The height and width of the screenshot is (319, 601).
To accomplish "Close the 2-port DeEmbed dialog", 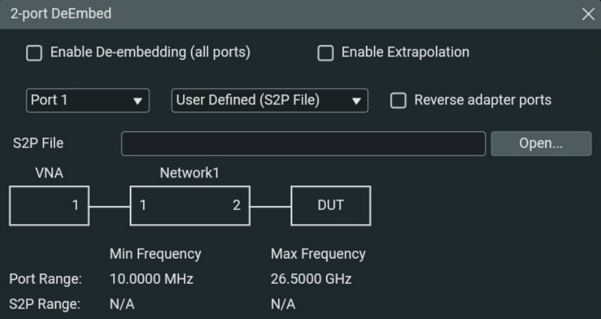I will pyautogui.click(x=588, y=14).
